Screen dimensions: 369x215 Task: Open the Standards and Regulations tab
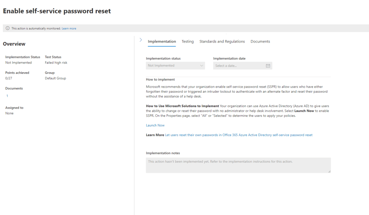[x=222, y=41]
